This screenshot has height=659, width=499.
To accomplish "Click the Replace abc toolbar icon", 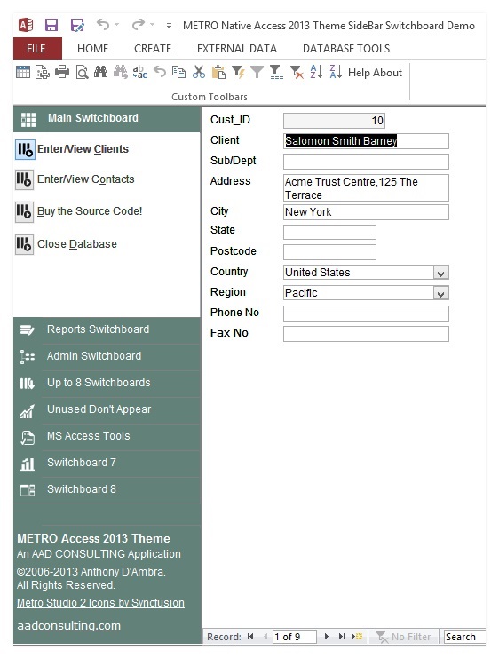I will click(x=140, y=72).
